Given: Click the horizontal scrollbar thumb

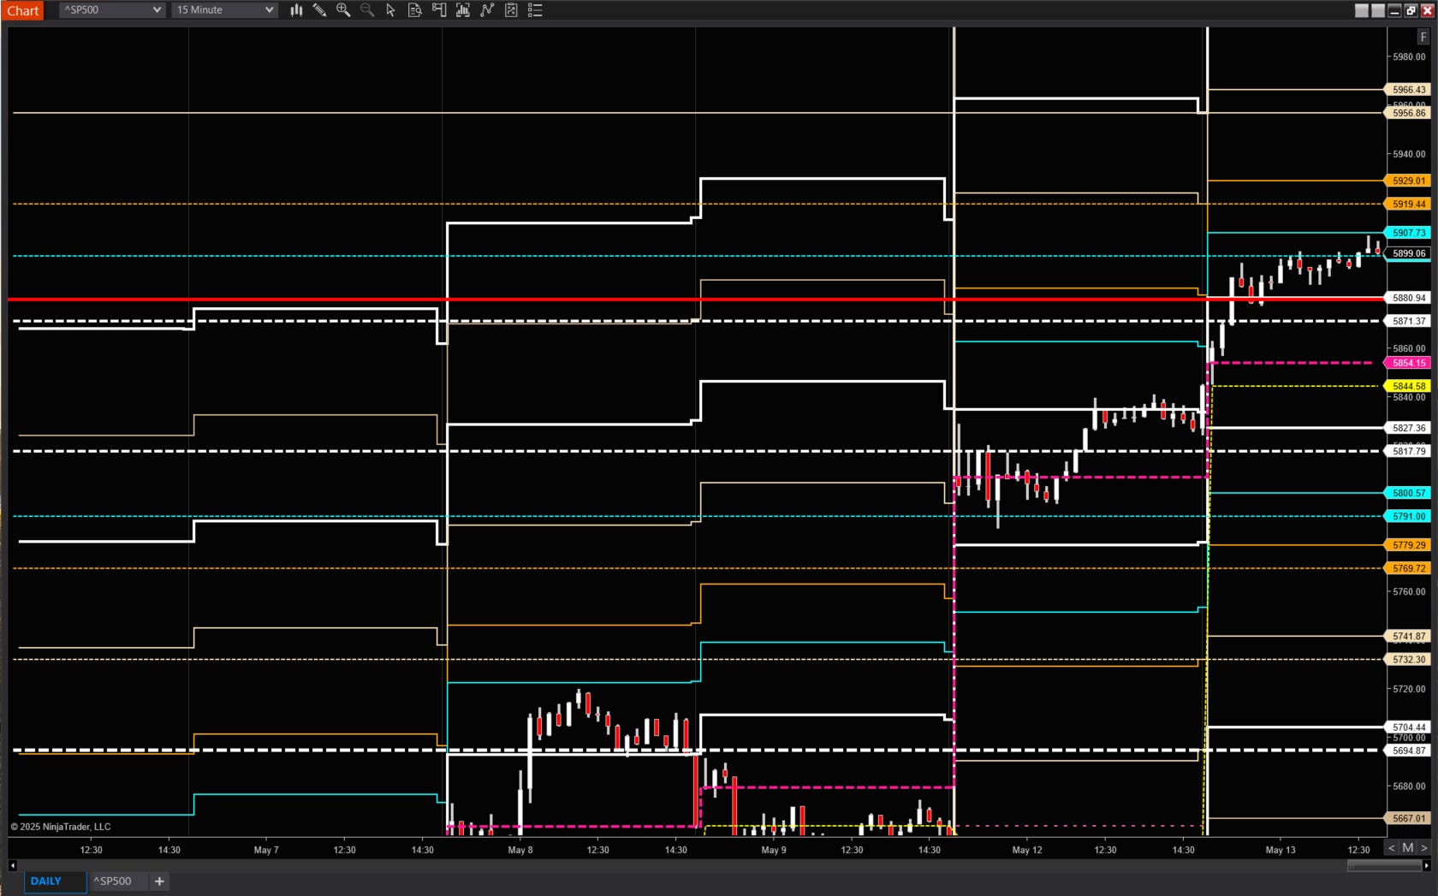Looking at the screenshot, I should pyautogui.click(x=1384, y=865).
